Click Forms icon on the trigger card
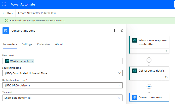 (135, 40)
